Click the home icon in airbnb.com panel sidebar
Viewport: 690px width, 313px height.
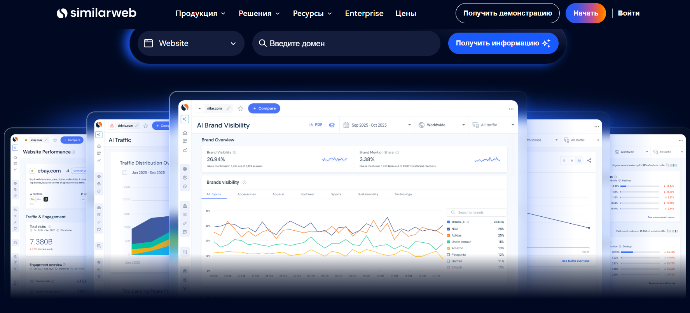[99, 146]
